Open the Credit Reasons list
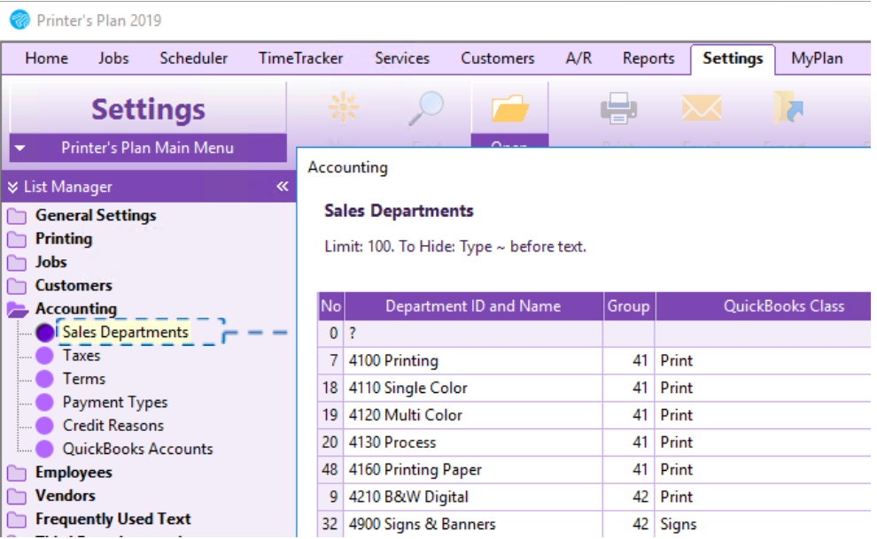Screen dimensions: 877x539 [x=113, y=426]
